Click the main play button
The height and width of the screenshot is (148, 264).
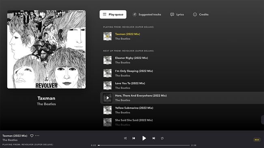coord(144,138)
